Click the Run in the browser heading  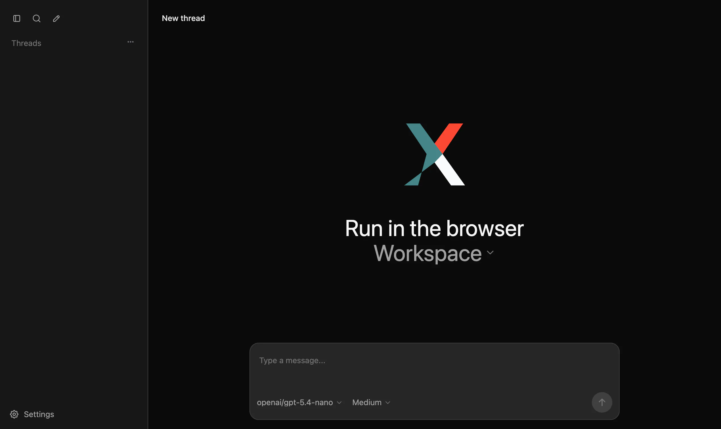(x=434, y=228)
